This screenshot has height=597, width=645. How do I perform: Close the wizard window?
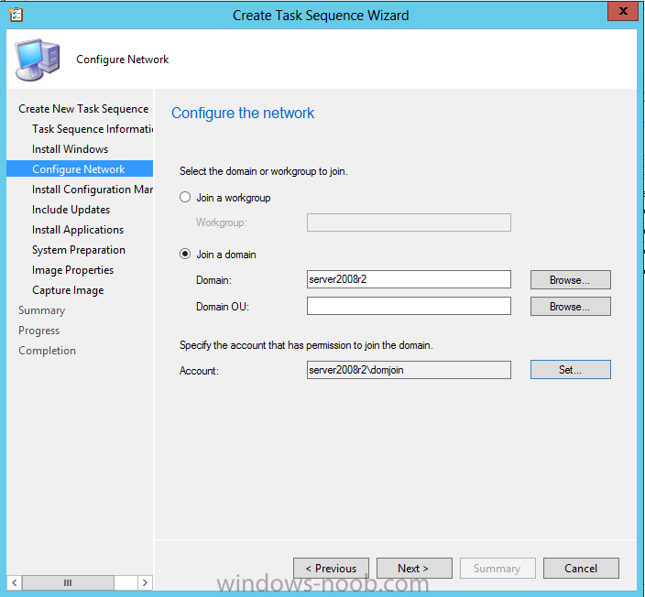[x=623, y=11]
